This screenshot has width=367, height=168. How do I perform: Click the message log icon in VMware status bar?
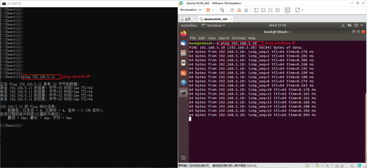(359, 165)
